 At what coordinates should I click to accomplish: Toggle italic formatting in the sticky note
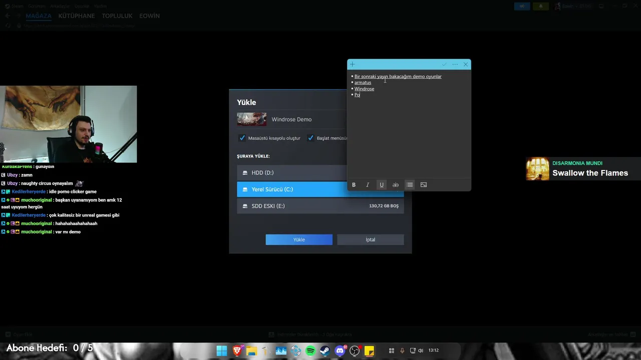tap(368, 185)
